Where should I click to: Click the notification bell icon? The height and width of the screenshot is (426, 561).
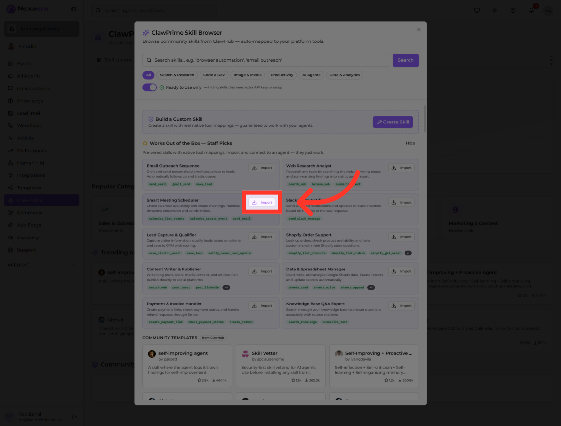tap(531, 10)
